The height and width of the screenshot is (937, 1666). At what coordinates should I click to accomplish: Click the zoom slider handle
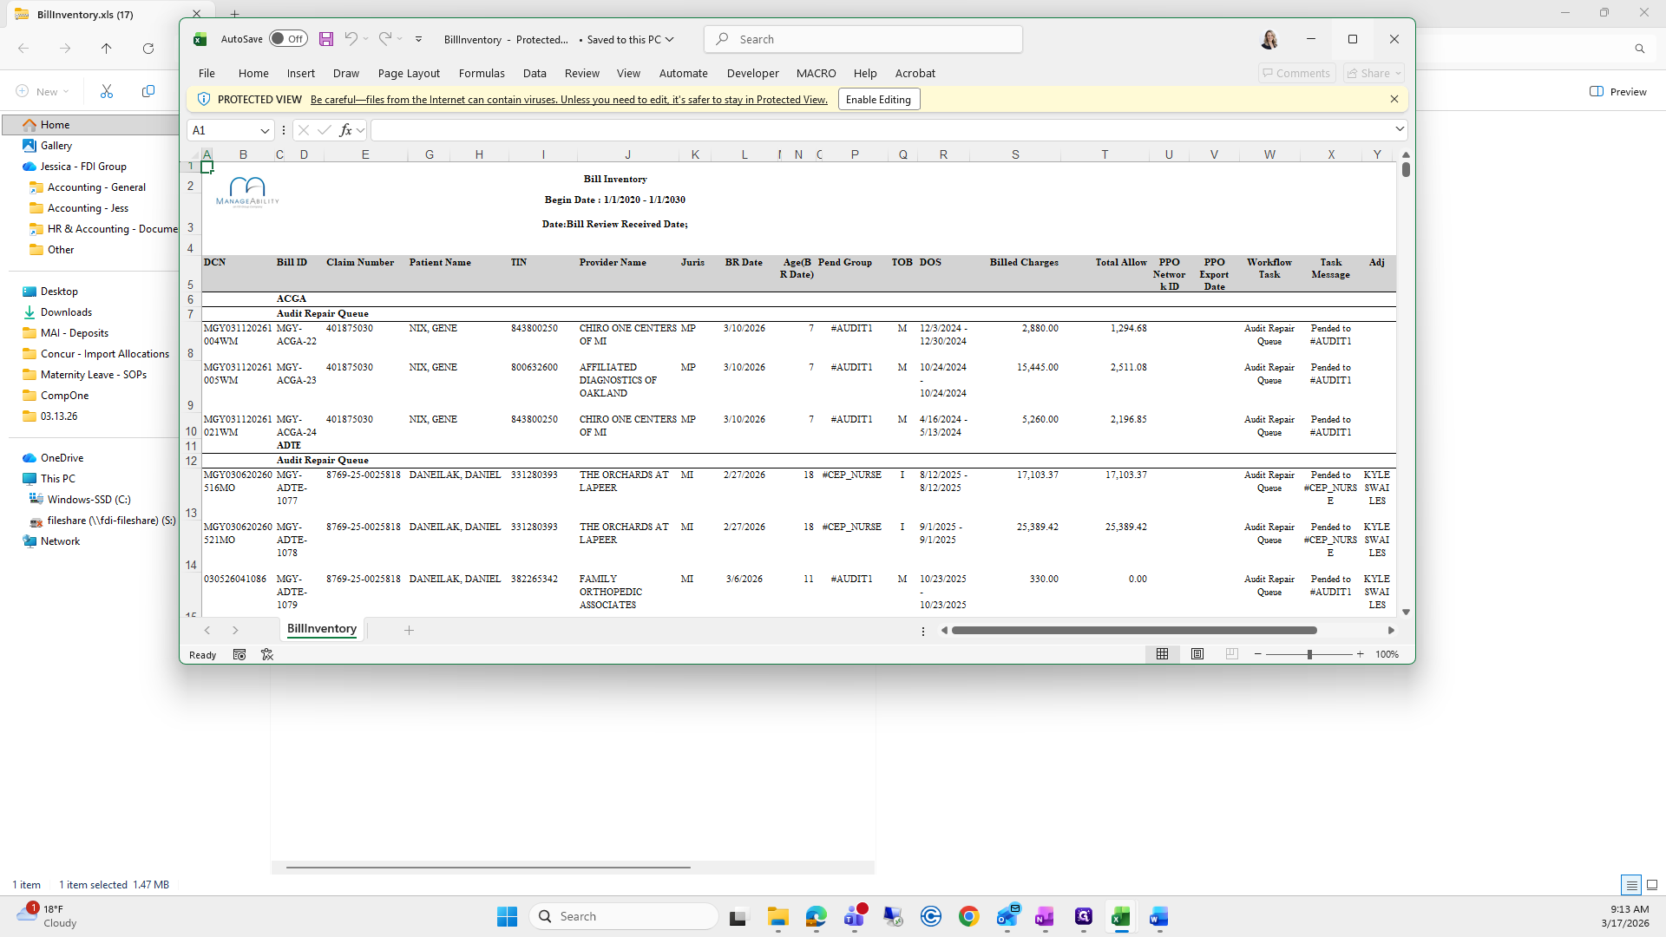1309,654
